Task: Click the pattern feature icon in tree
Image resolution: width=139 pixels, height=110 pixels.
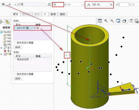Action: pos(5,54)
